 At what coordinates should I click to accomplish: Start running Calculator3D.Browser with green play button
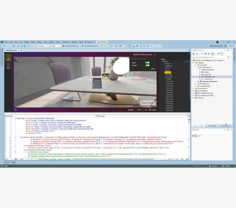pyautogui.click(x=83, y=46)
